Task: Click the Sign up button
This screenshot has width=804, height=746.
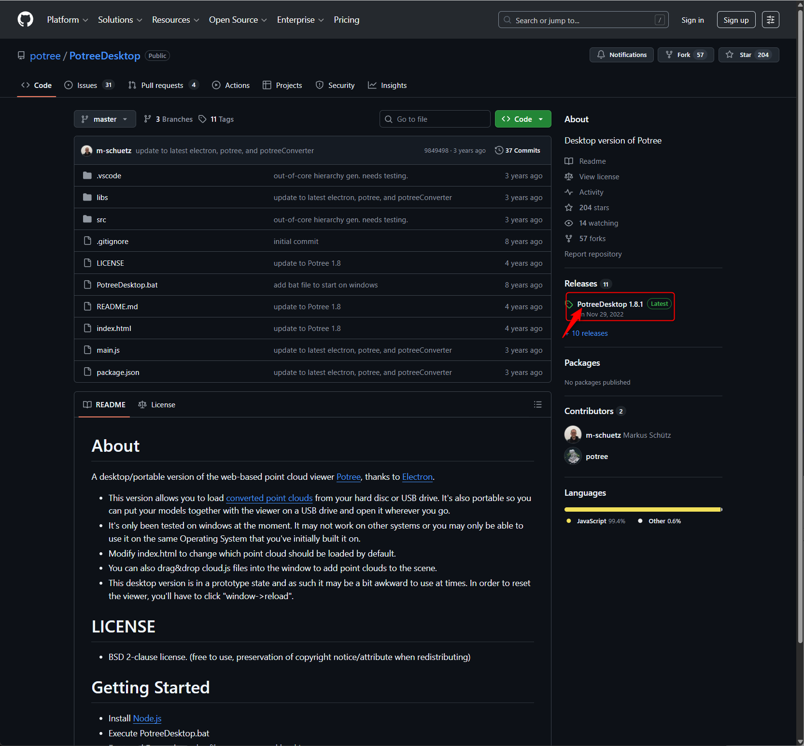Action: coord(735,20)
